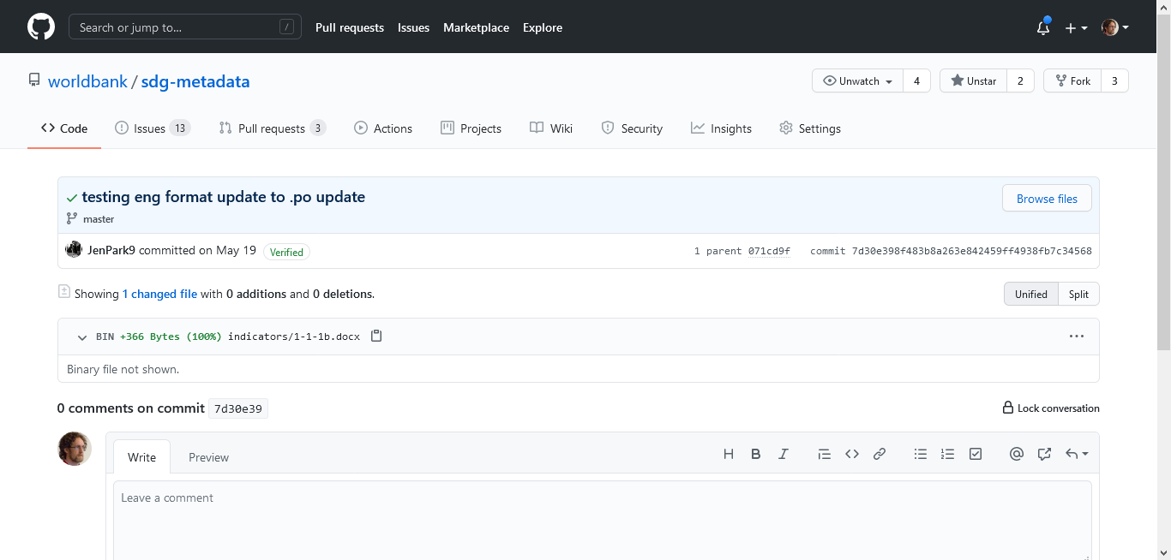The image size is (1171, 560).
Task: Insert a code block in the comment
Action: (851, 454)
